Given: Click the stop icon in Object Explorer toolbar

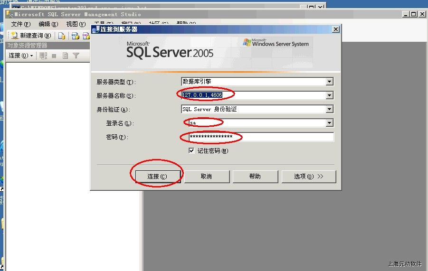Looking at the screenshot, I should pos(54,56).
